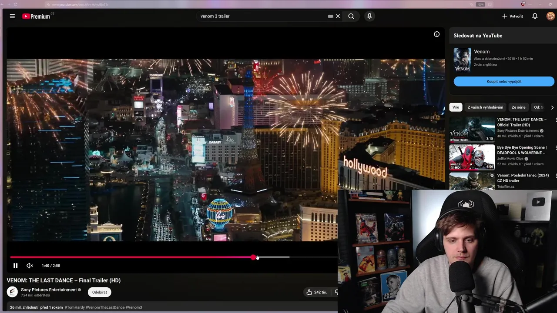Unmute the video with speaker icon
This screenshot has height=313, width=557.
[x=30, y=266]
